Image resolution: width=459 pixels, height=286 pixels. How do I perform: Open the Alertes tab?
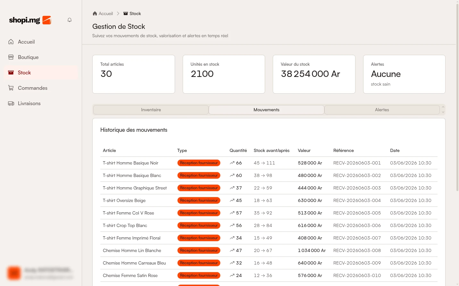(x=382, y=110)
